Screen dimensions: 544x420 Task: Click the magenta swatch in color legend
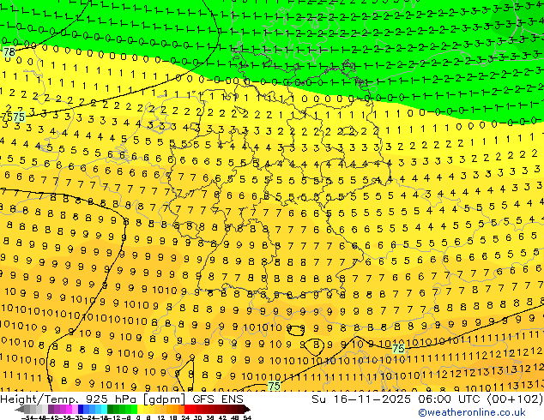69,409
